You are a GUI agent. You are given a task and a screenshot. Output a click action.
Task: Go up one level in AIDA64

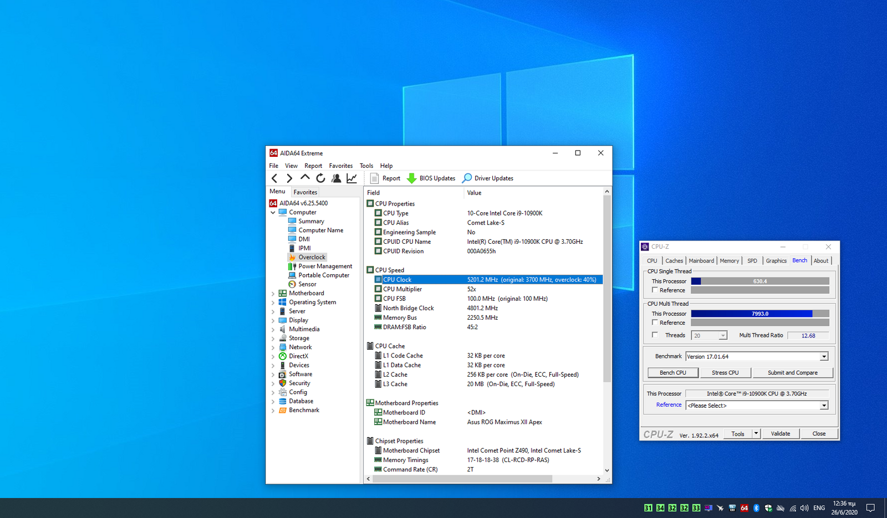(305, 178)
